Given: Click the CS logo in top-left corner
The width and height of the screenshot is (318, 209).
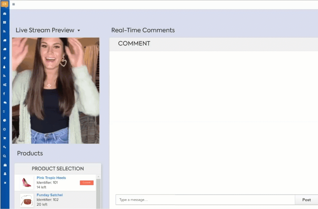Looking at the screenshot, I should pyautogui.click(x=4, y=4).
